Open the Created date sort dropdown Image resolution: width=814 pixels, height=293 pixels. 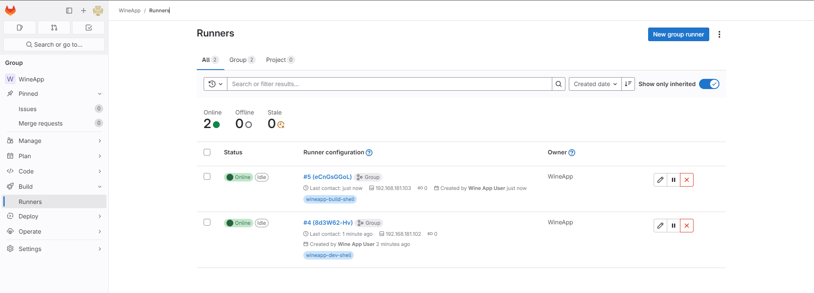tap(595, 84)
